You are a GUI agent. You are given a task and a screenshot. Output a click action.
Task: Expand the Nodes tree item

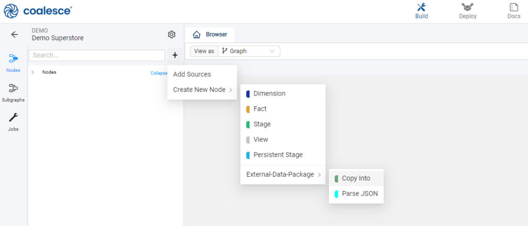(x=32, y=72)
